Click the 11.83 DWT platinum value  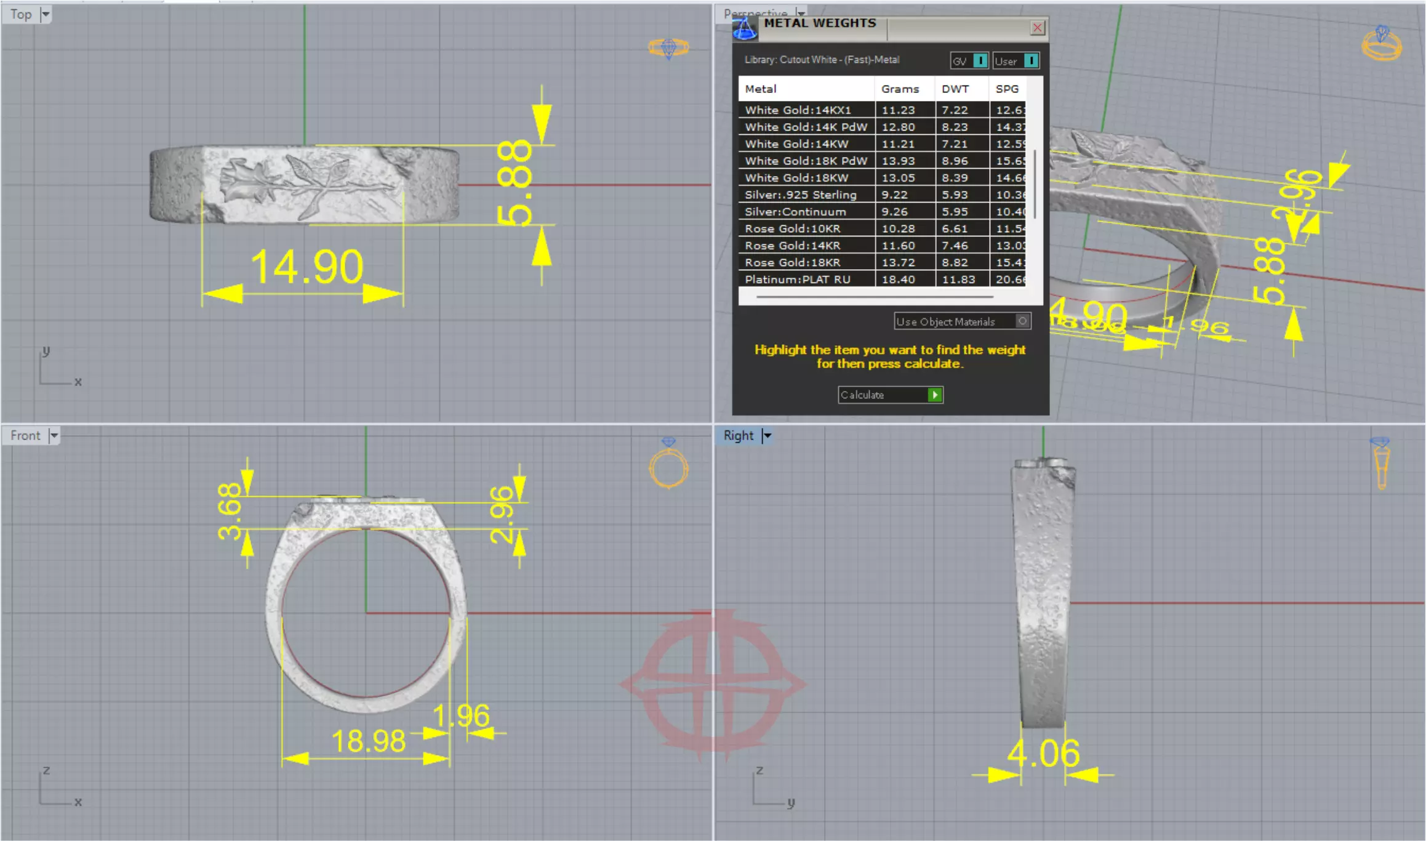(958, 279)
